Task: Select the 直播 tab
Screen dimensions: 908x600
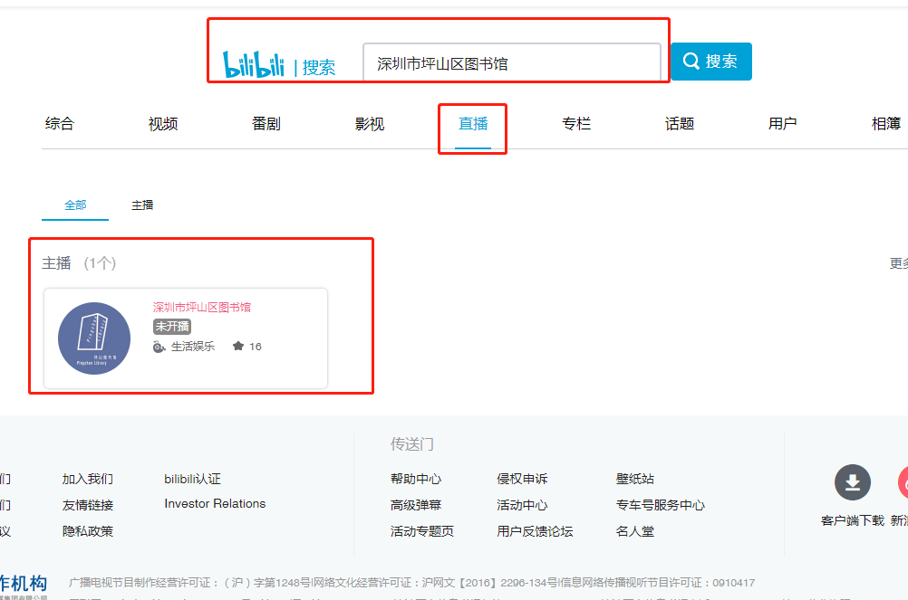Action: tap(473, 124)
